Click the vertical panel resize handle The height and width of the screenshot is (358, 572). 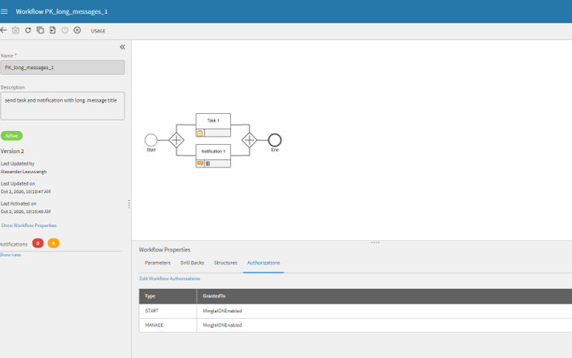129,204
